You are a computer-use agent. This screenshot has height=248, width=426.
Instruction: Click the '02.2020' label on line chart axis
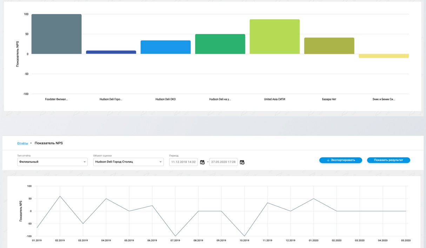[337, 241]
